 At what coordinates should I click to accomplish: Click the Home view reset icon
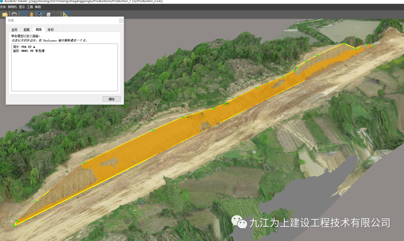(14, 15)
